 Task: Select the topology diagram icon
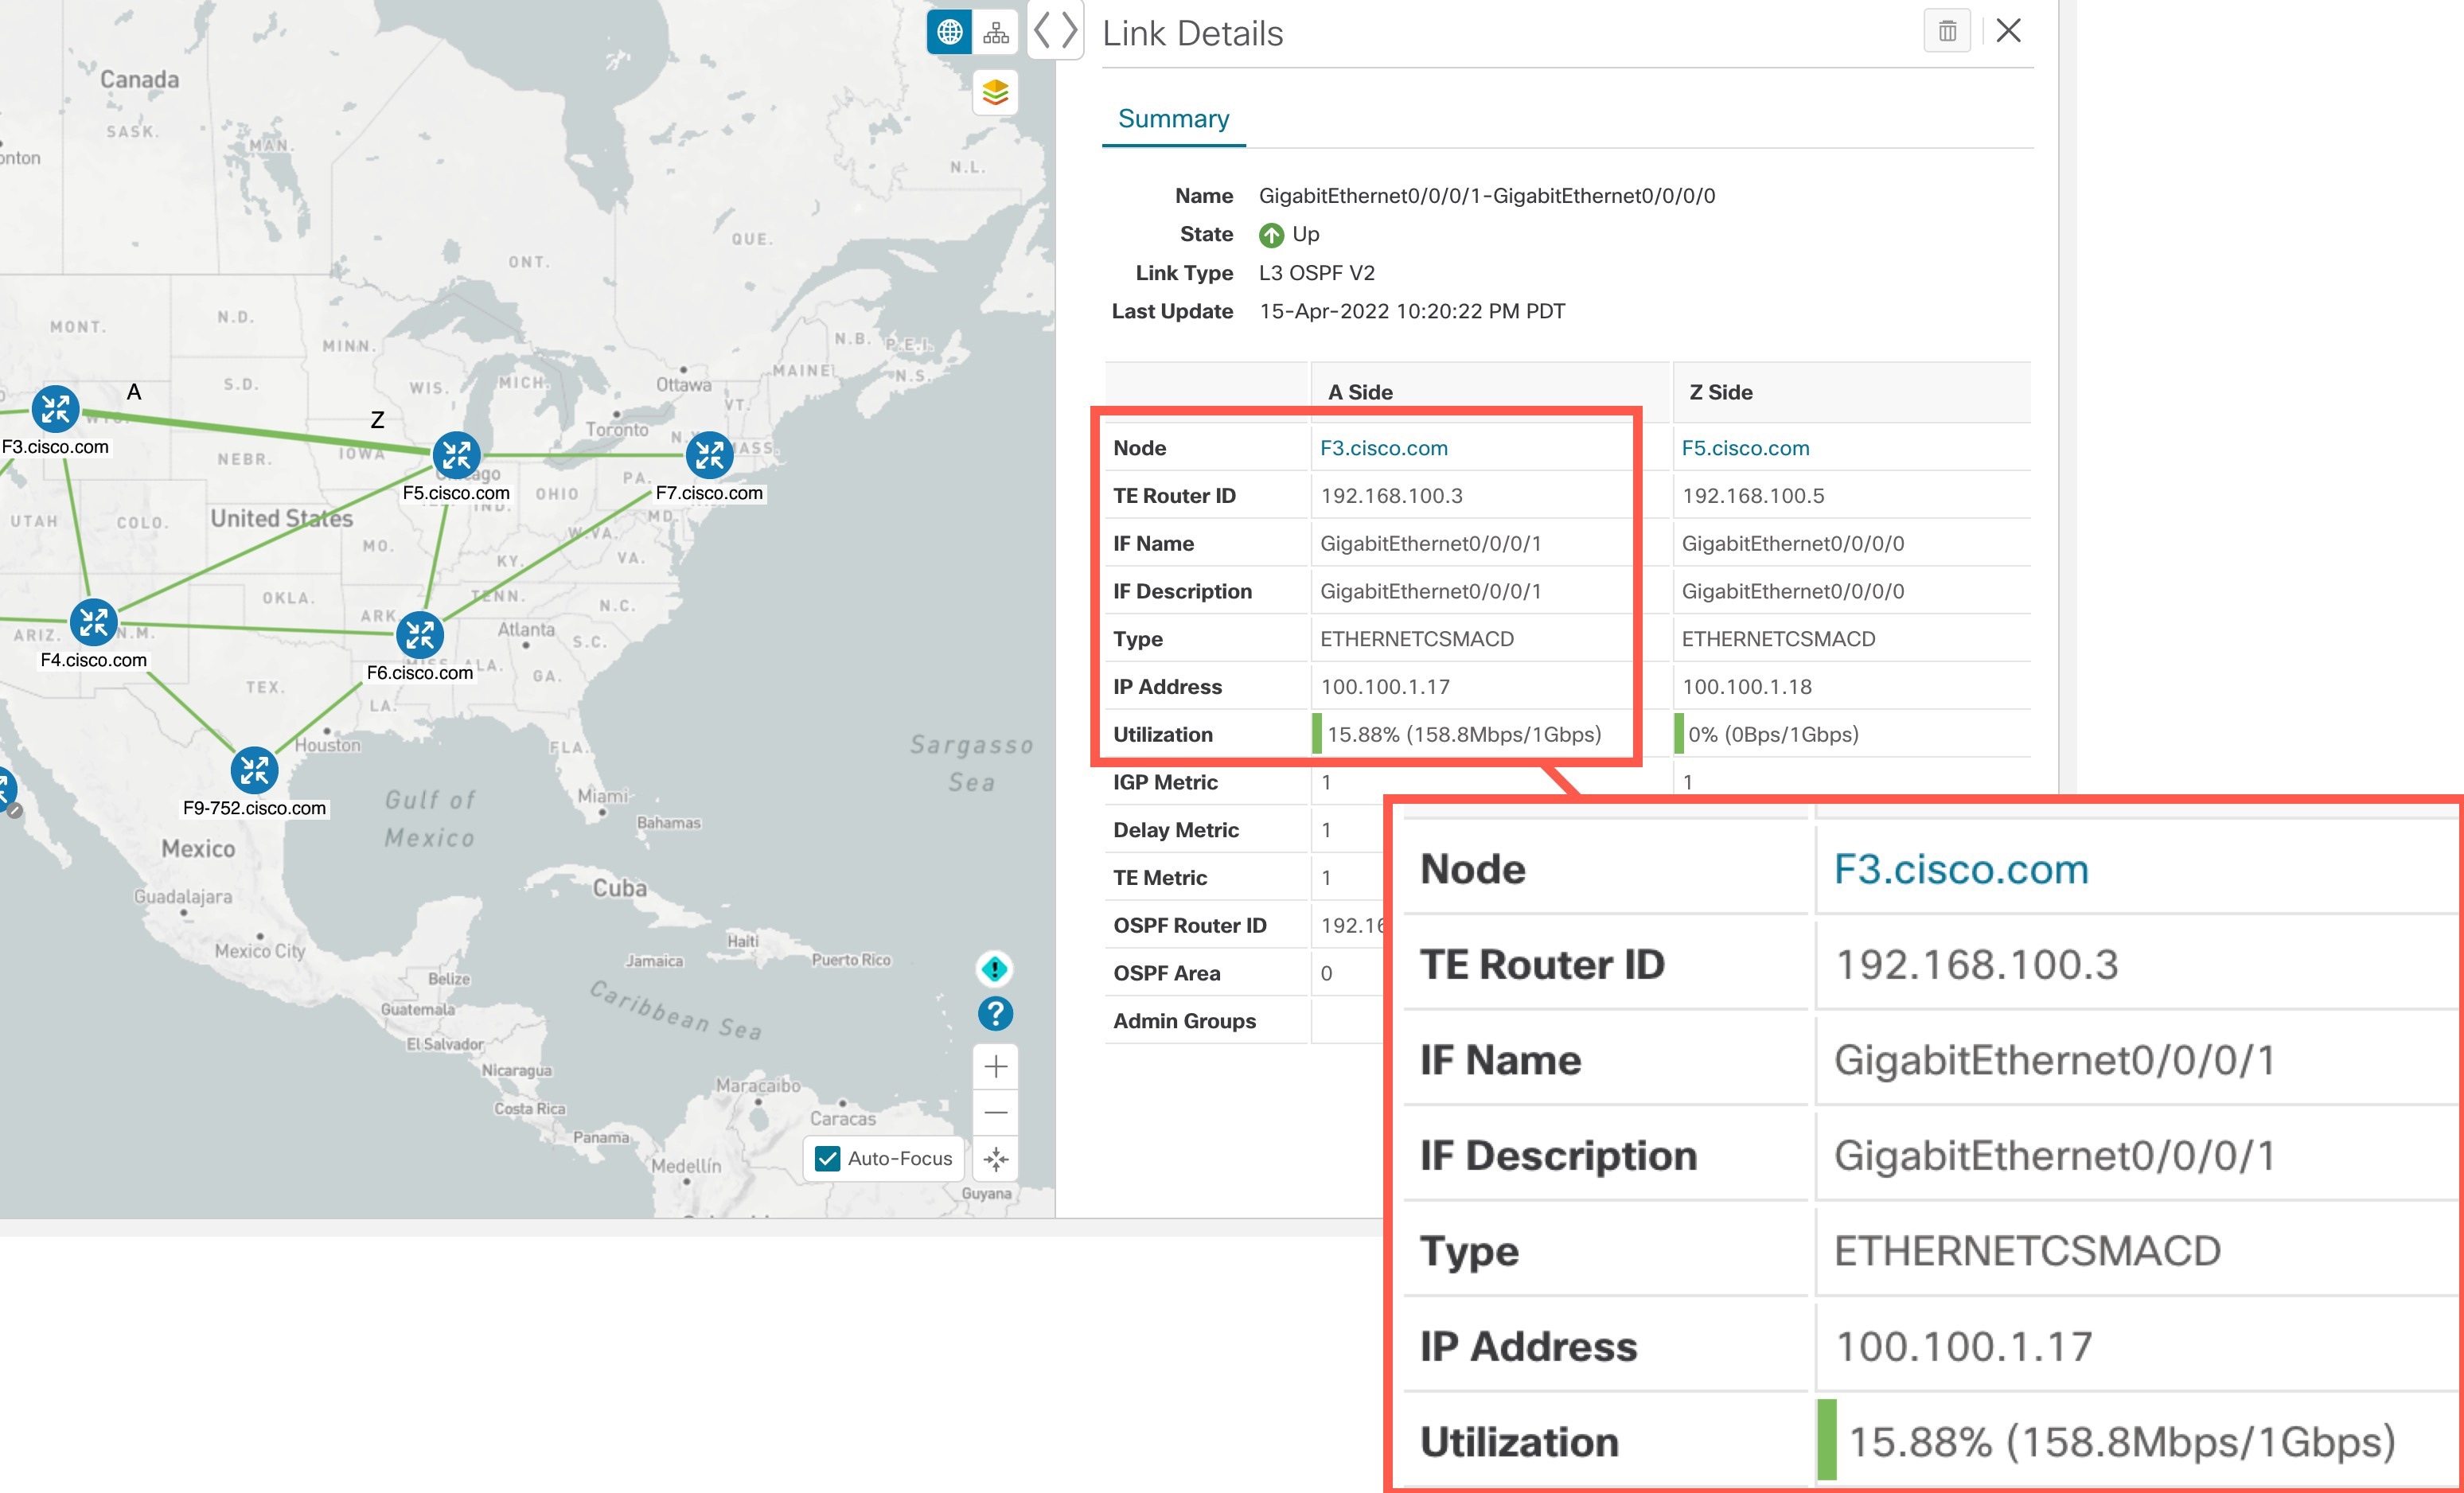click(x=996, y=32)
